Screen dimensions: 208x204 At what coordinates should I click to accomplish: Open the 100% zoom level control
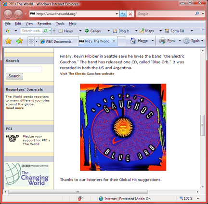coord(189,199)
